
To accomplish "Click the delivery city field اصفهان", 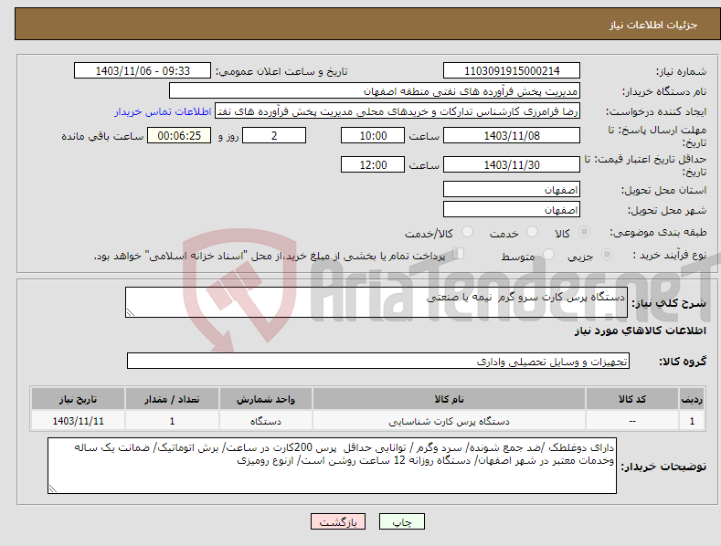I will pyautogui.click(x=512, y=210).
